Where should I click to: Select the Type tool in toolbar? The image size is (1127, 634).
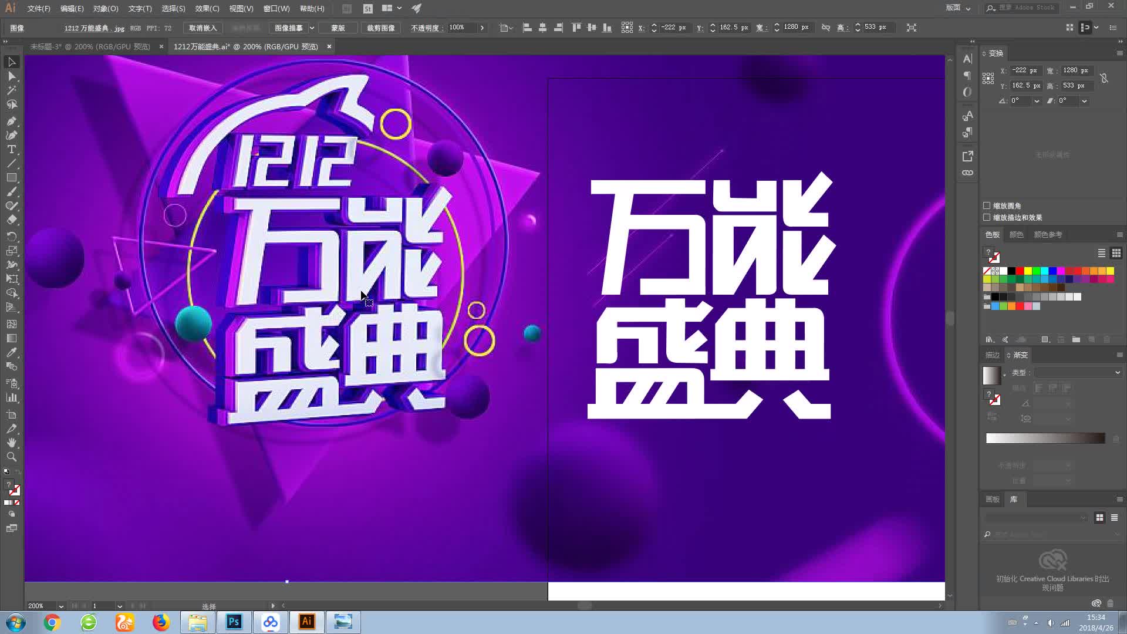(x=11, y=150)
